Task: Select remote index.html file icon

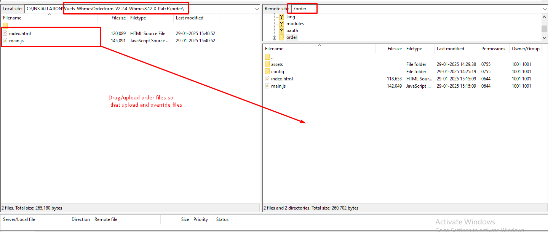Action: coord(267,79)
